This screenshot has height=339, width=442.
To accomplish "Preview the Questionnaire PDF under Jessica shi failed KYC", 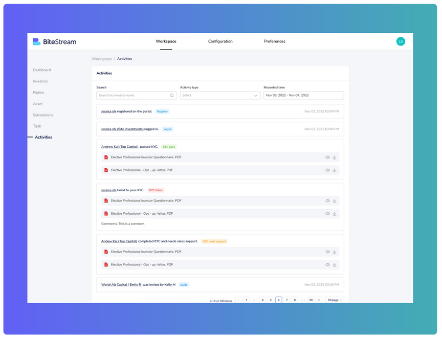I will pos(327,201).
